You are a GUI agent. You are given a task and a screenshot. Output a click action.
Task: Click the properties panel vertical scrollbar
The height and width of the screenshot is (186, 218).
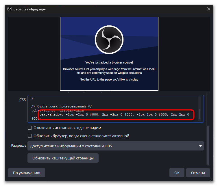coord(208,145)
